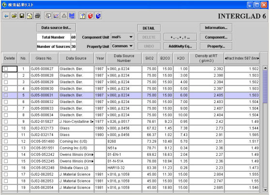Click the HAR10-32 data source number
270x195 pixels.
[x=124, y=168]
